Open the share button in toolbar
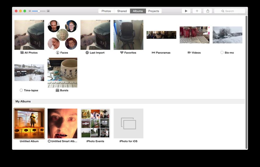This screenshot has height=167, width=260. [x=208, y=11]
